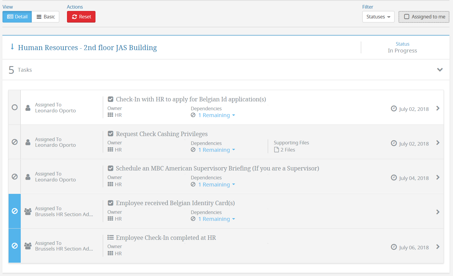The width and height of the screenshot is (453, 276).
Task: Click July 04, 2018 due date
Action: click(414, 178)
